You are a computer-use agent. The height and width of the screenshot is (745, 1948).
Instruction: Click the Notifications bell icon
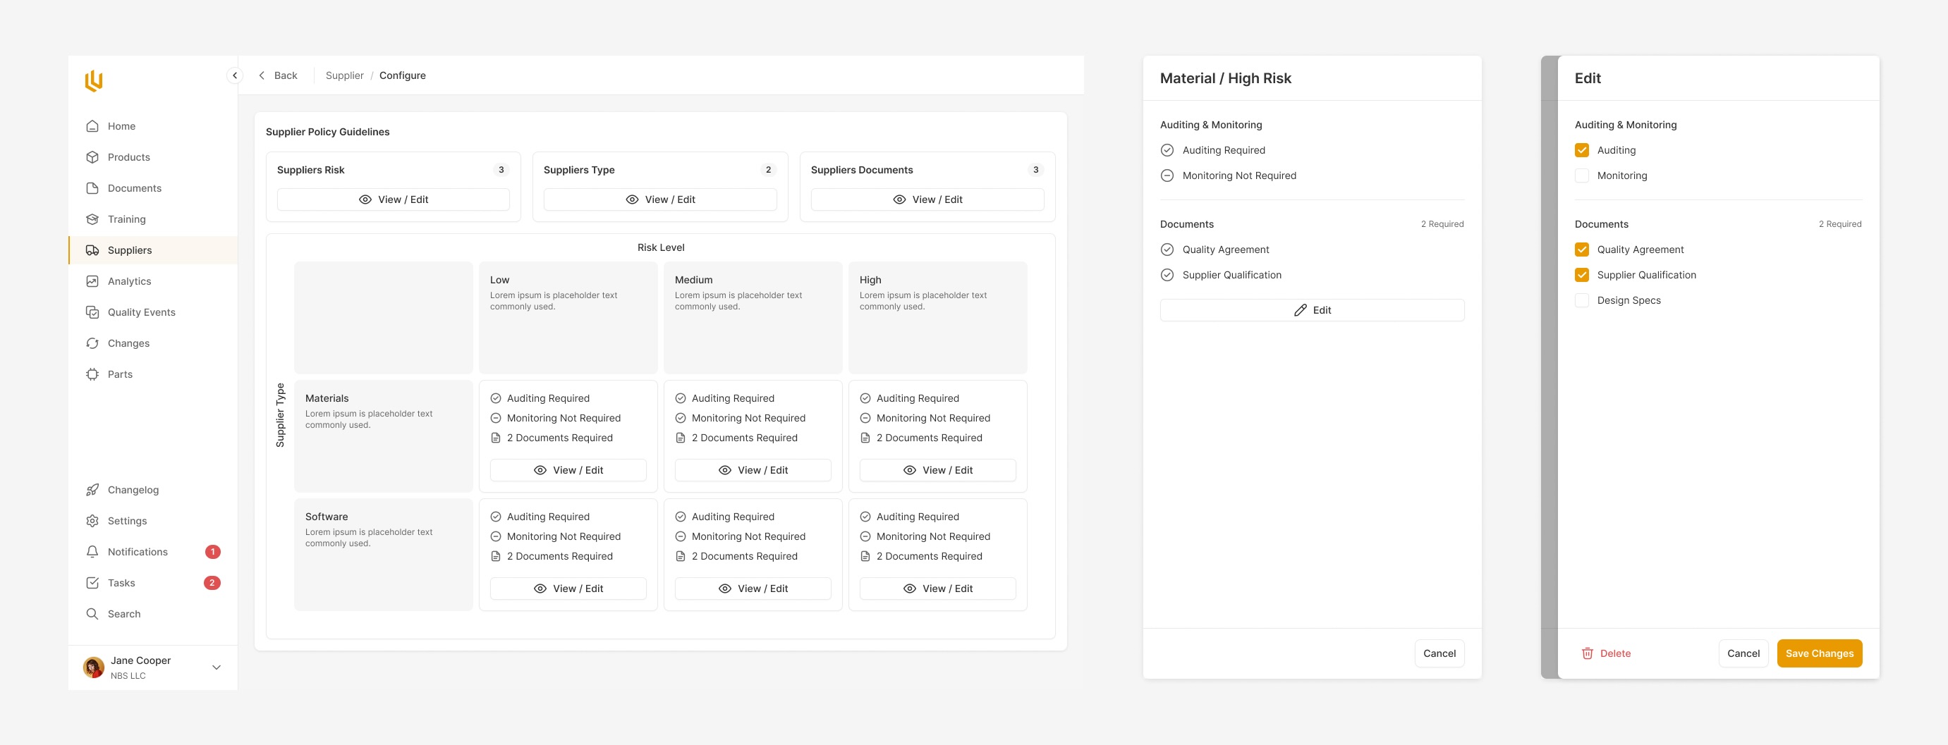92,552
